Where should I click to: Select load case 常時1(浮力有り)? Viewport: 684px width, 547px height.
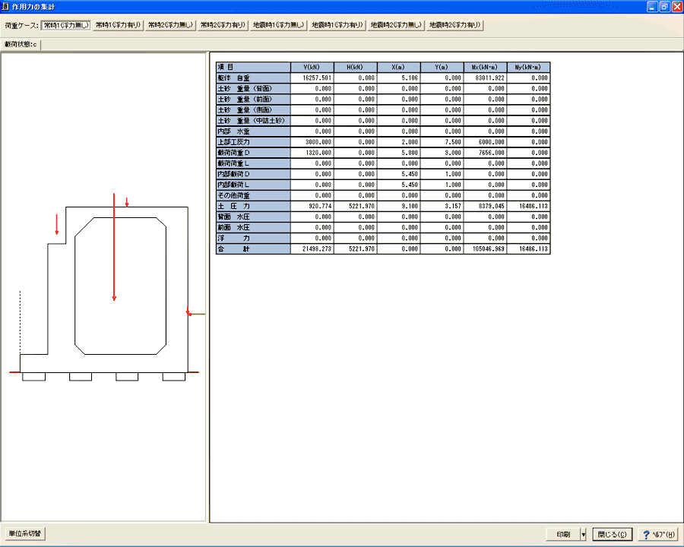pyautogui.click(x=119, y=25)
